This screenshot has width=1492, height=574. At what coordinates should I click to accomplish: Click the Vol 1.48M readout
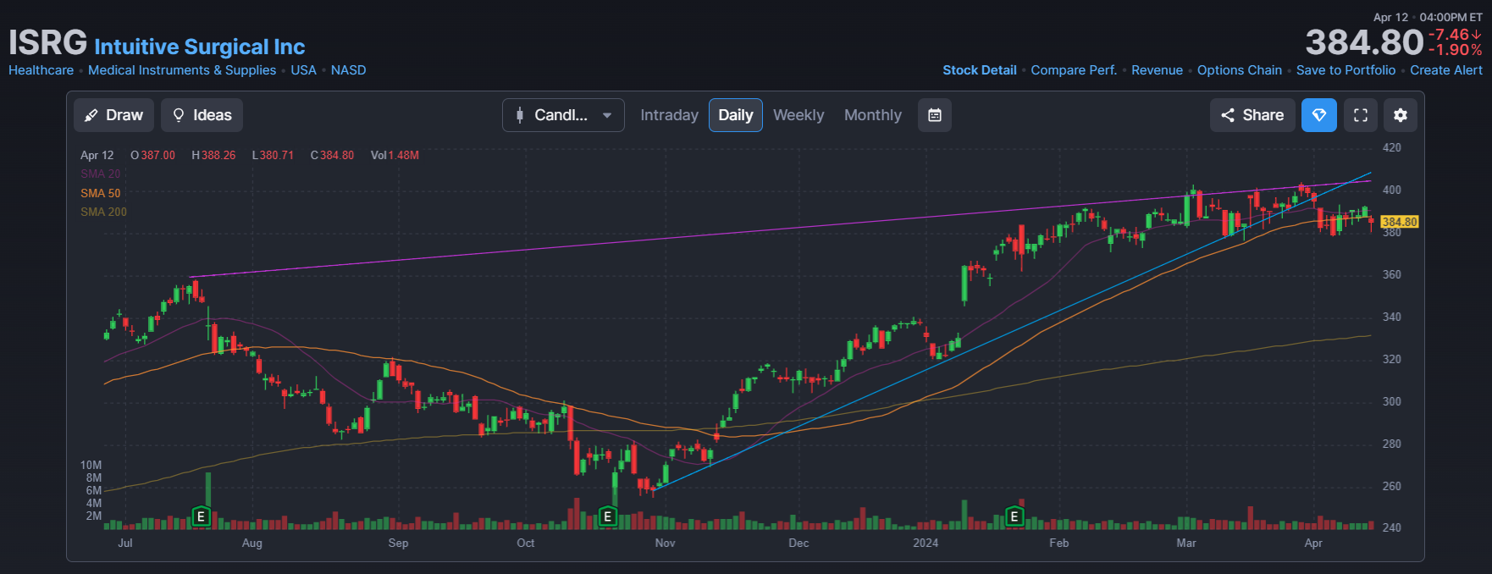pos(395,156)
